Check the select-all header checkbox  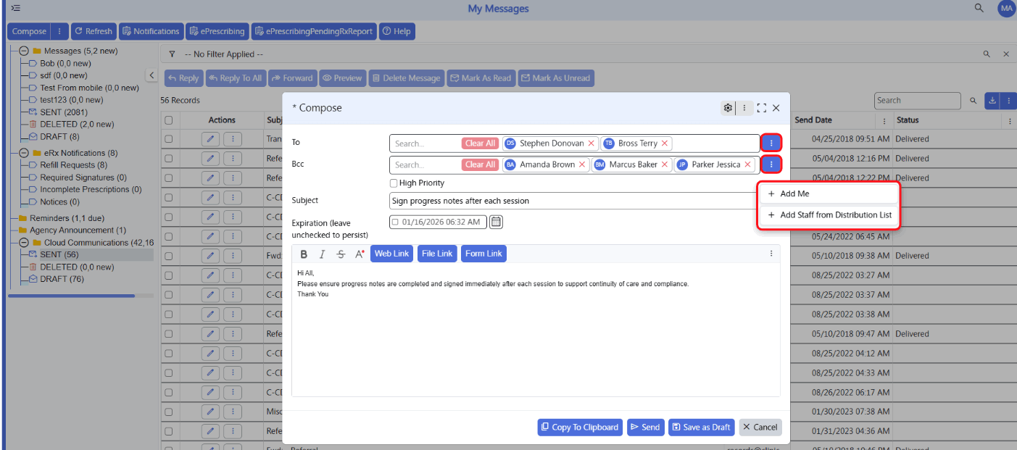(x=169, y=120)
